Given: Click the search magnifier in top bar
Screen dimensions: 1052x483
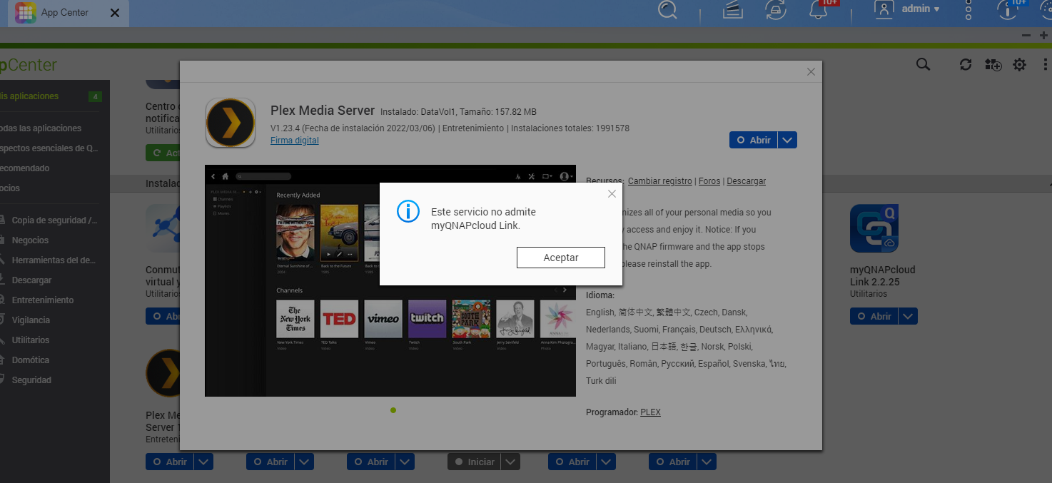Looking at the screenshot, I should point(667,9).
